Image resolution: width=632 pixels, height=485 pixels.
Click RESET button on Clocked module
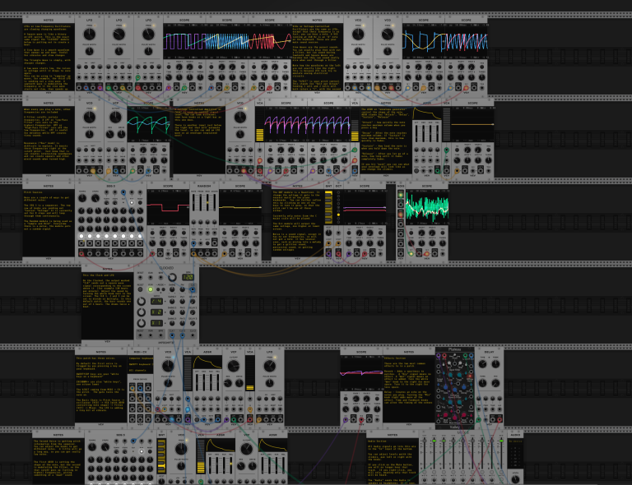click(140, 289)
